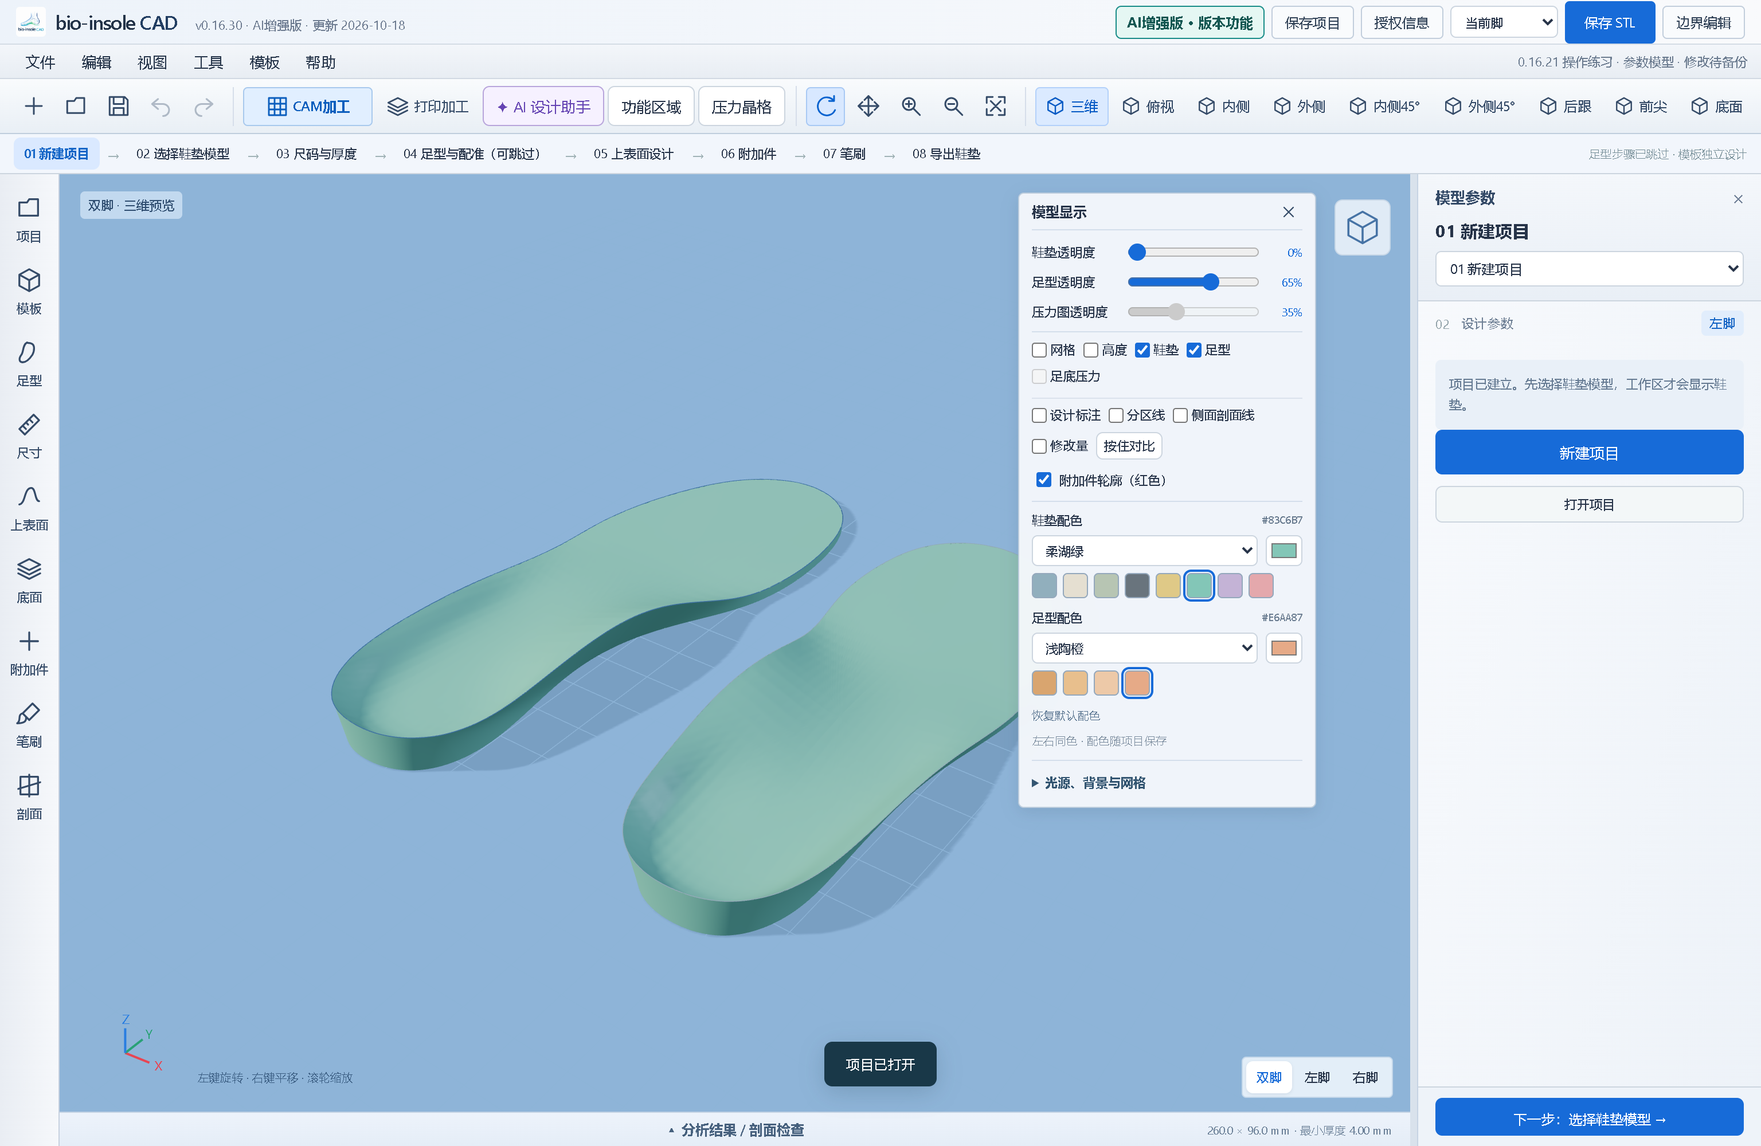The height and width of the screenshot is (1146, 1761).
Task: Open the 当前脚 dropdown
Action: point(1504,23)
